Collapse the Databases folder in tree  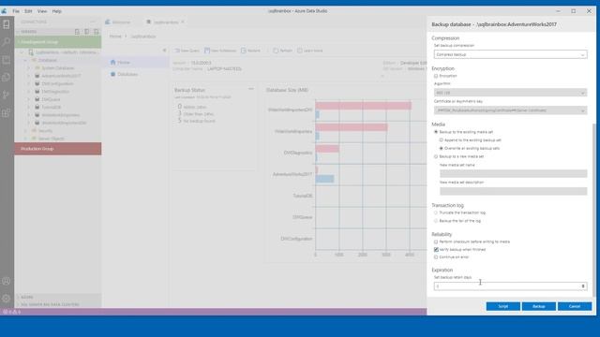(x=25, y=60)
